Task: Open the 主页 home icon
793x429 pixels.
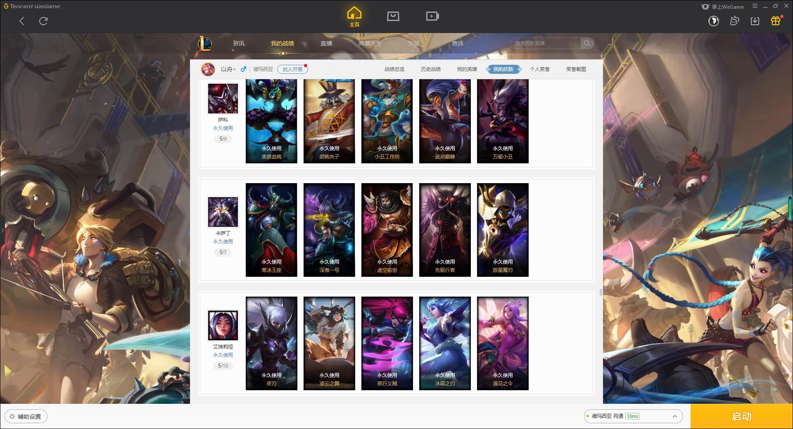Action: [354, 17]
